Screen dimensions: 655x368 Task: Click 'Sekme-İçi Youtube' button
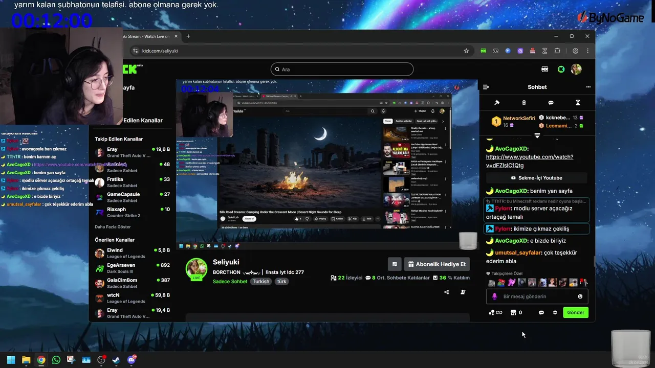[x=537, y=178]
